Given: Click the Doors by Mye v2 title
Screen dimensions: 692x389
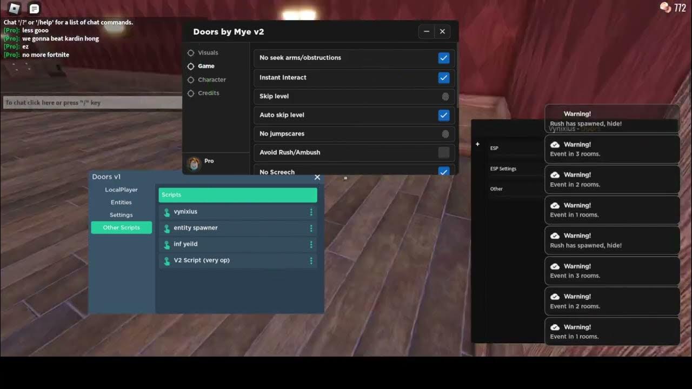Looking at the screenshot, I should (229, 32).
